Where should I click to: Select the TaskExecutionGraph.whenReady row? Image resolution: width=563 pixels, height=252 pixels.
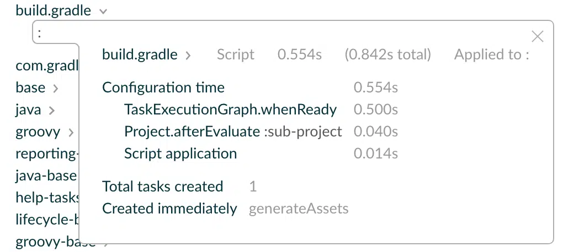coord(261,109)
